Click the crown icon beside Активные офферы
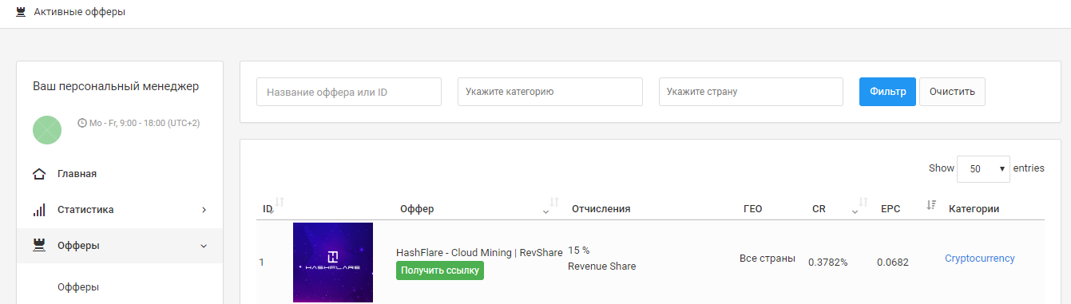The height and width of the screenshot is (304, 1071). [x=21, y=12]
